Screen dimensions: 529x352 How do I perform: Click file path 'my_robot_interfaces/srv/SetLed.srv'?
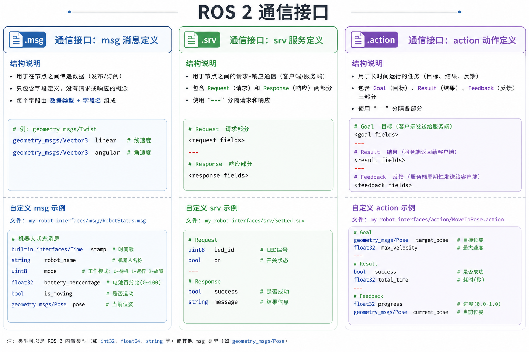255,221
